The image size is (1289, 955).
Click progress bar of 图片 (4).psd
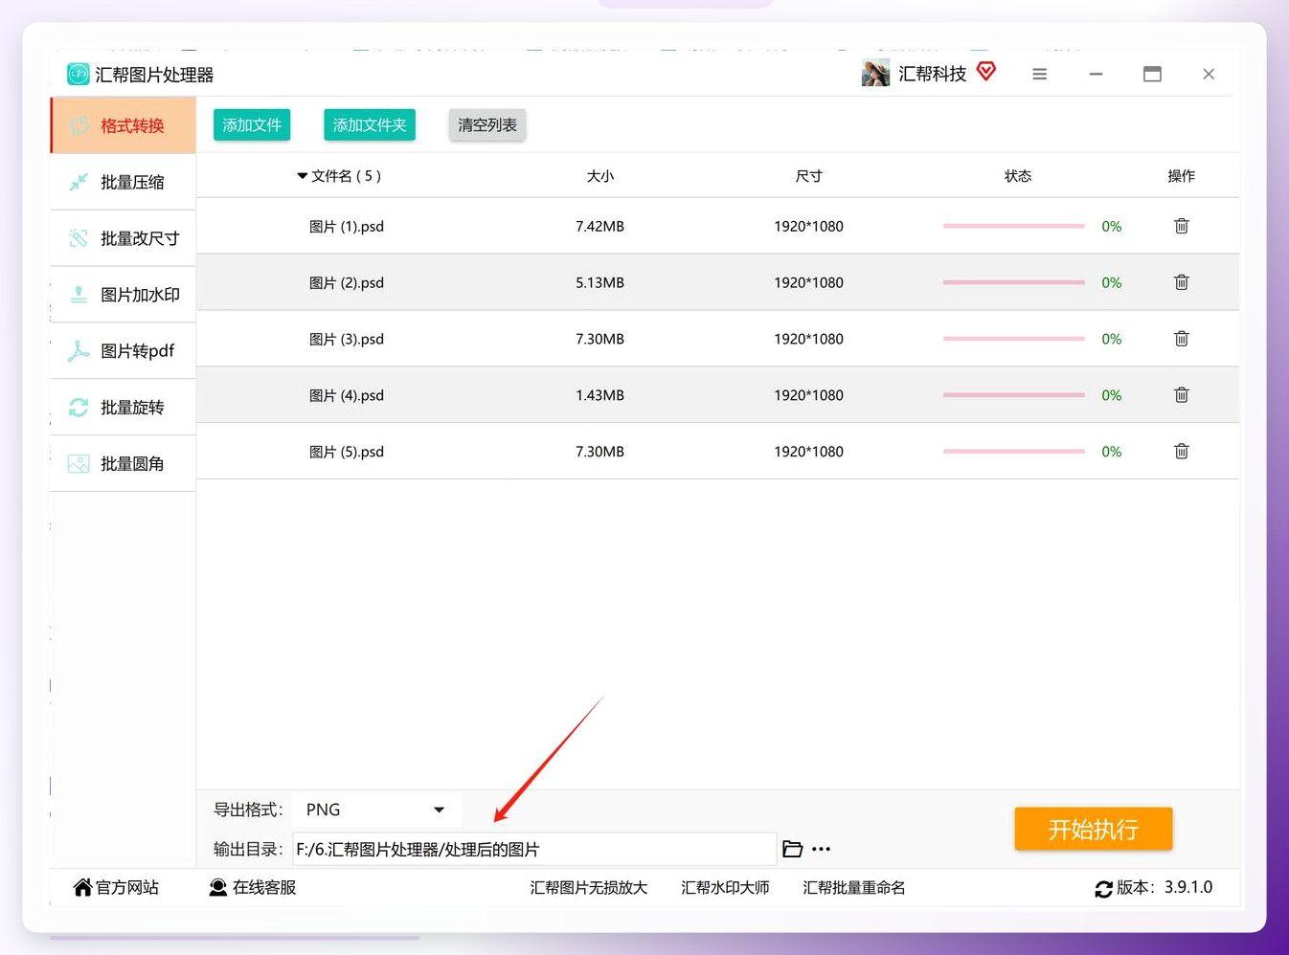click(1013, 395)
